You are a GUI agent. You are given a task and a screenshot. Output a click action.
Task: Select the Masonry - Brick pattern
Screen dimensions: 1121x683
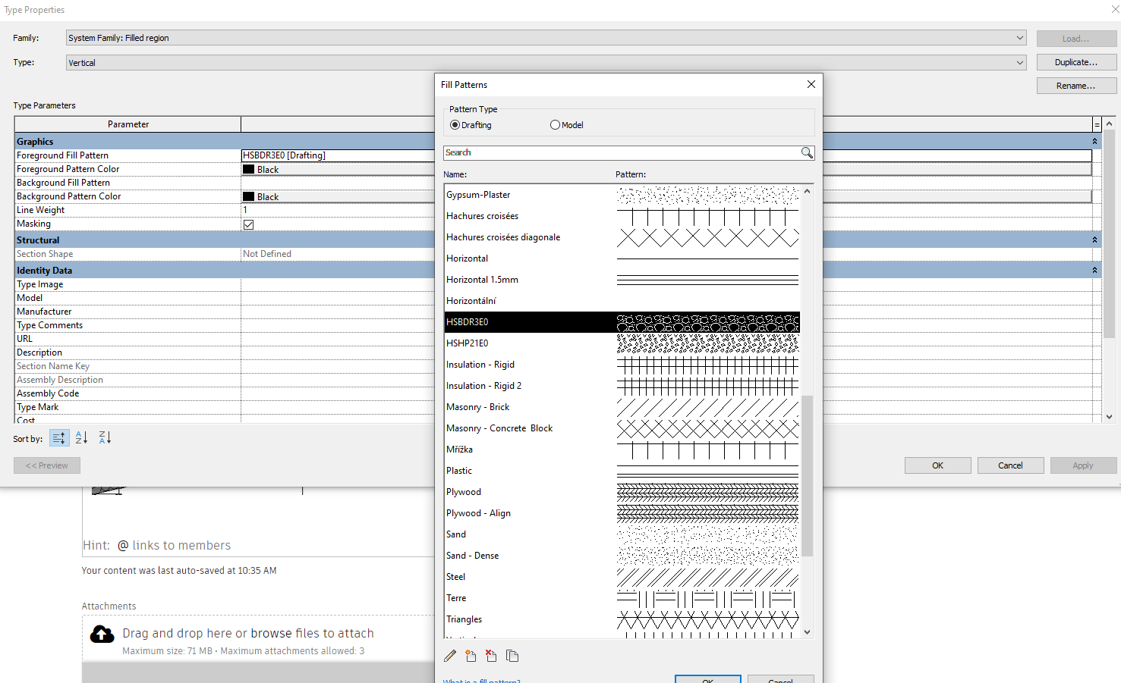479,407
